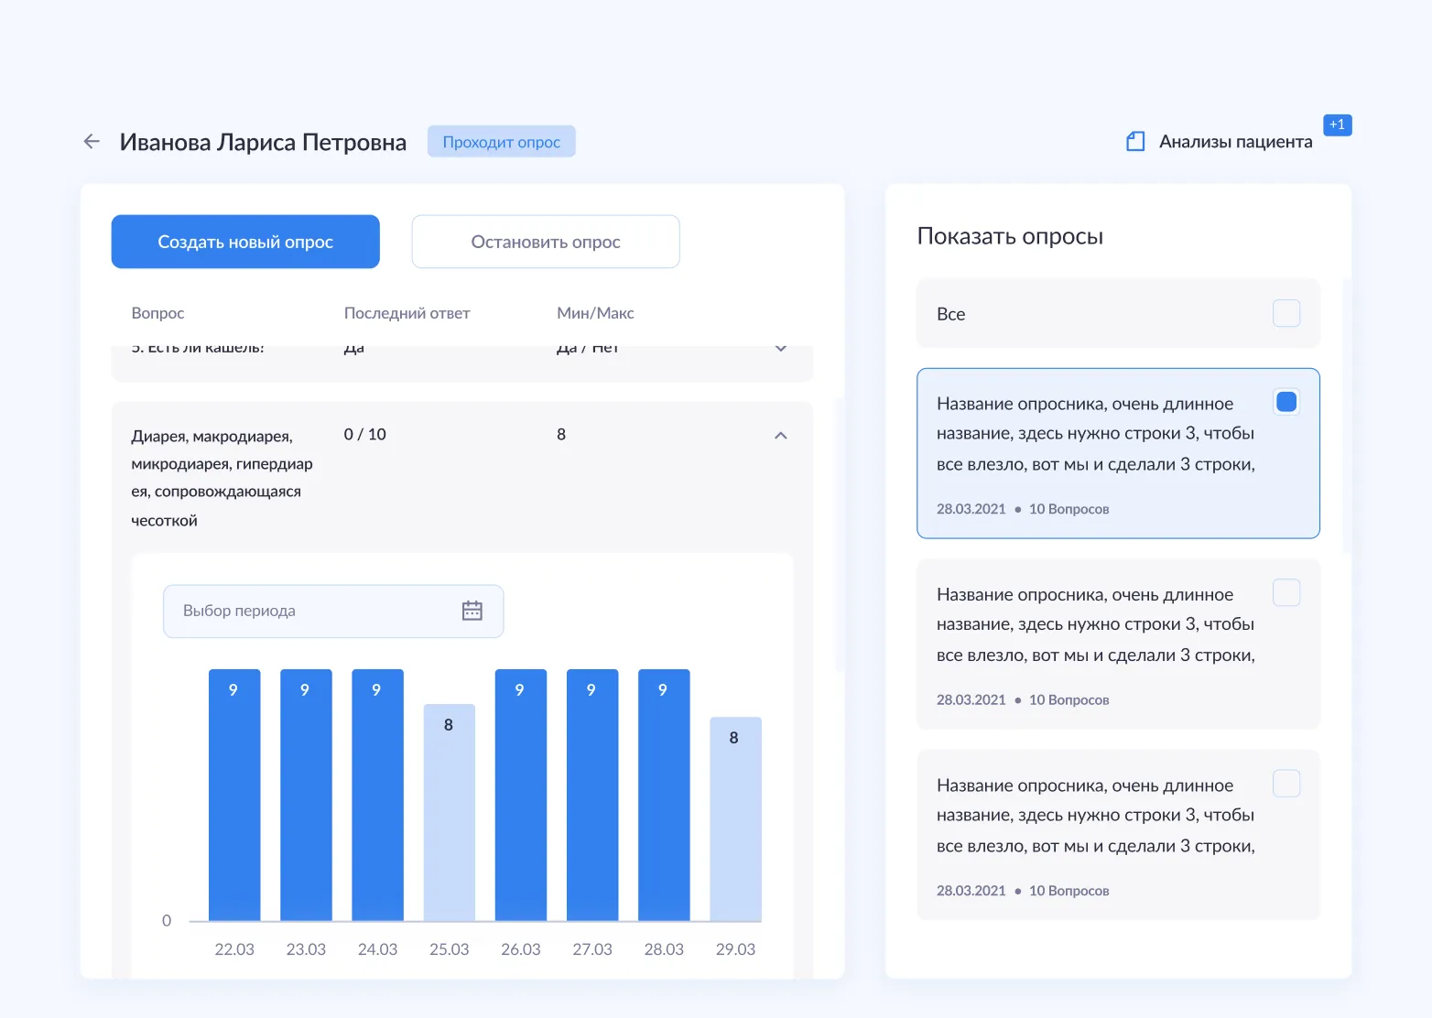Image resolution: width=1432 pixels, height=1018 pixels.
Task: Select the 29.03 light blue bar
Action: 735,818
